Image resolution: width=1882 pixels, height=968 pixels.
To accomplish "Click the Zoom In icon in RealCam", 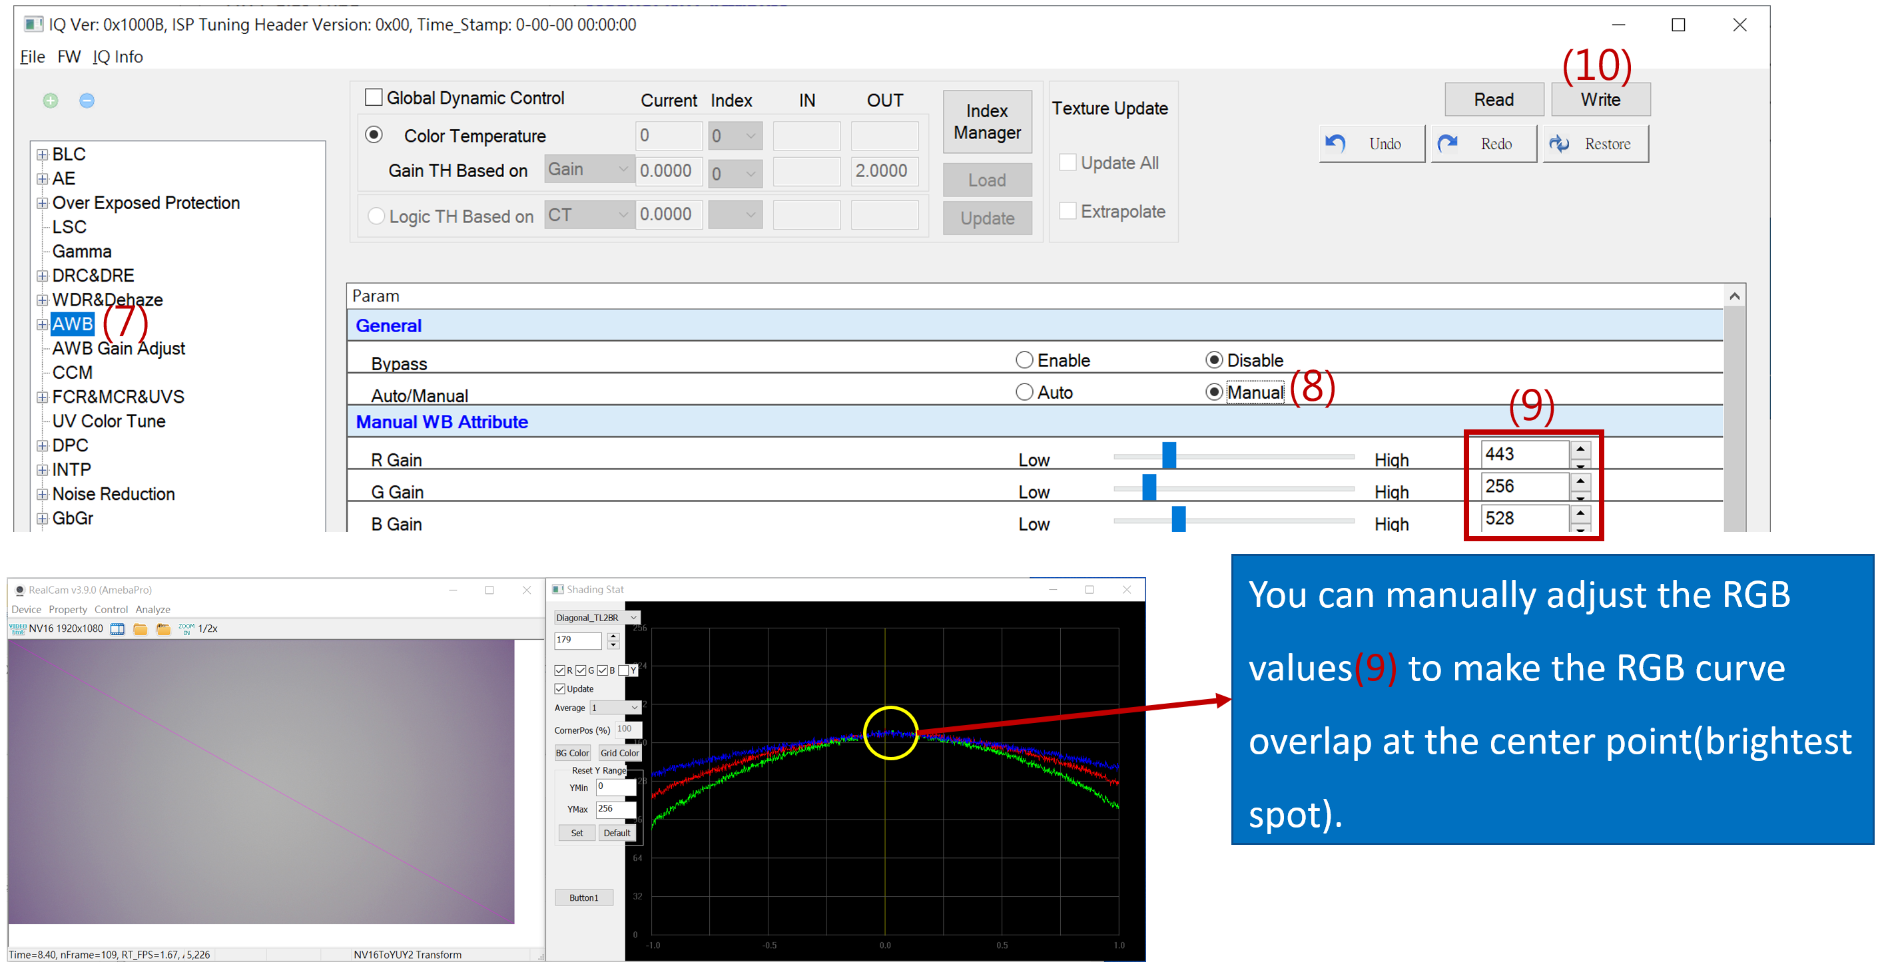I will point(186,629).
